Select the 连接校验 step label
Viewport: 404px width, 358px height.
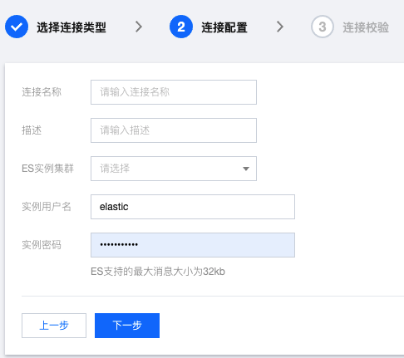[x=366, y=27]
